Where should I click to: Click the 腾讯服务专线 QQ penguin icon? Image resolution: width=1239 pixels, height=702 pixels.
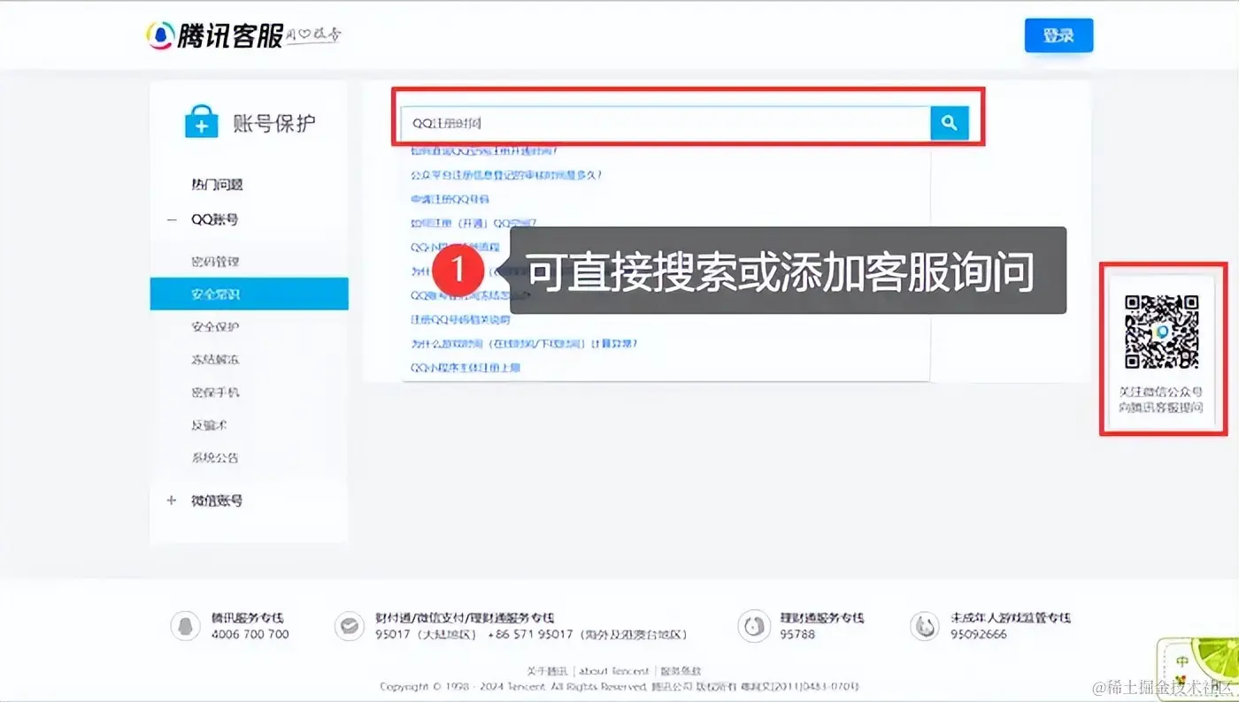coord(185,626)
